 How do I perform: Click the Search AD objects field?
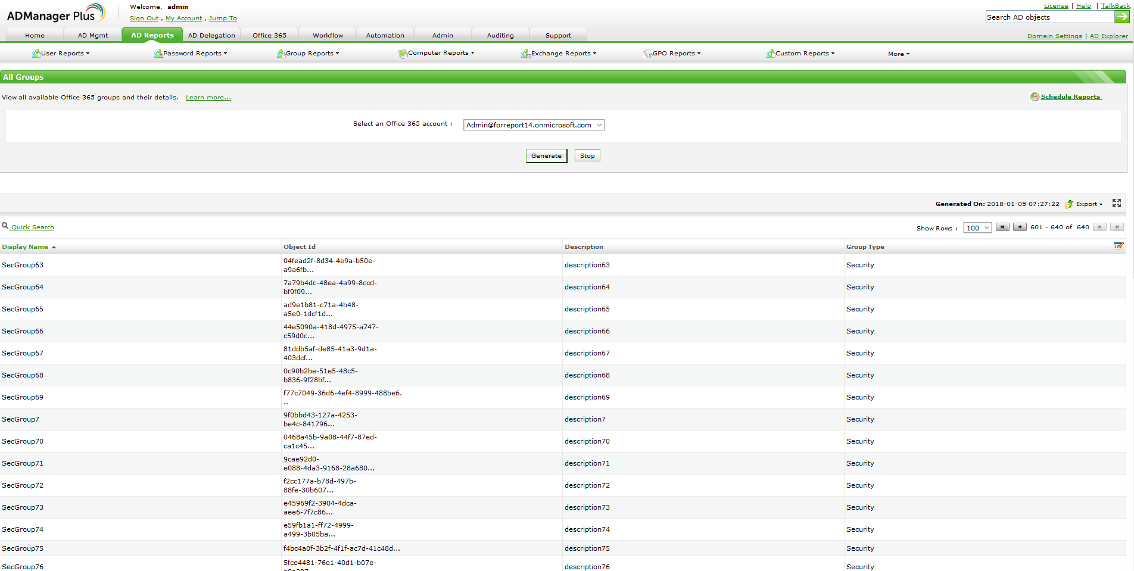[1049, 17]
